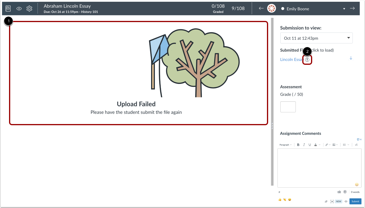Submit the assignment comment
The height and width of the screenshot is (208, 365).
pos(355,201)
